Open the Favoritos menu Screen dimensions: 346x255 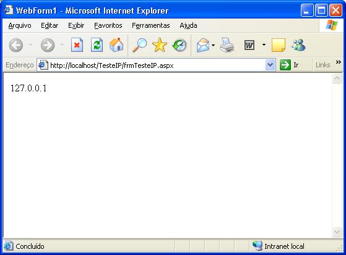point(108,25)
